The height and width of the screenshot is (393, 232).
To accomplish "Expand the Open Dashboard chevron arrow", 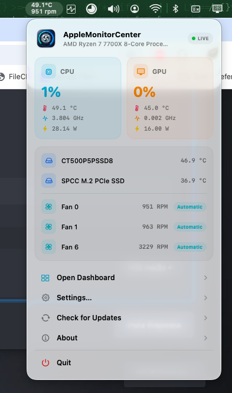I will [x=205, y=278].
